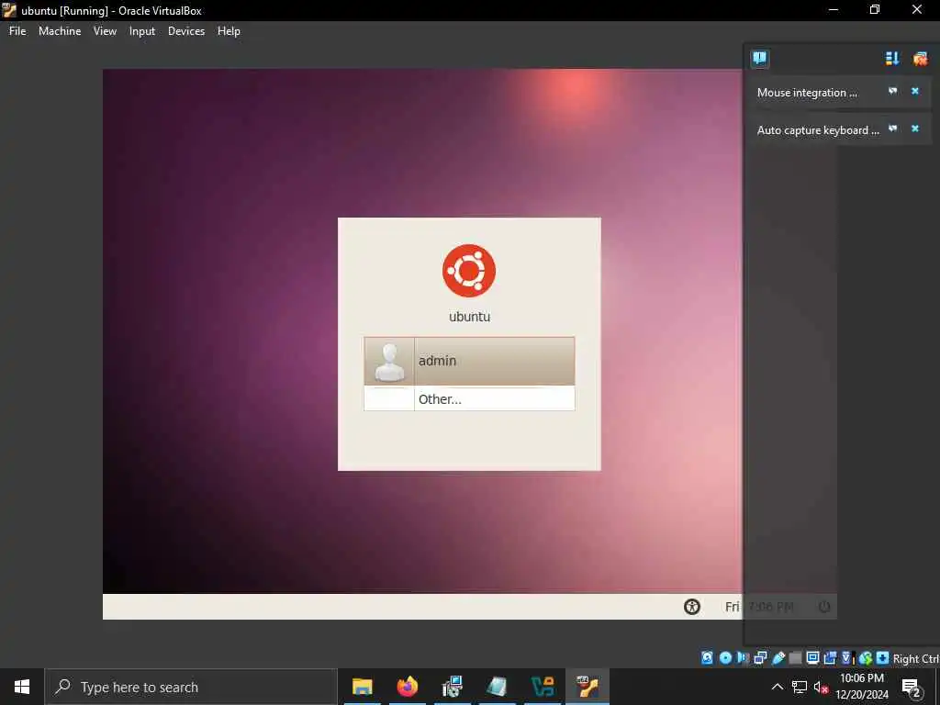Click the Type here to search box
Screen dimensions: 940x705
point(191,687)
